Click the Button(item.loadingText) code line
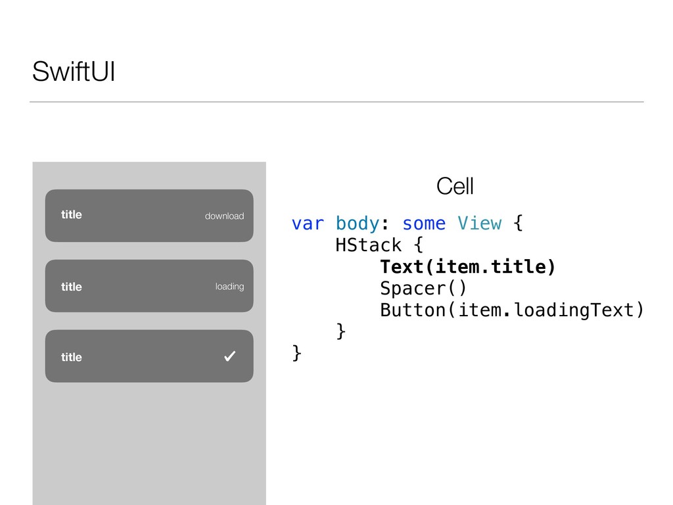The width and height of the screenshot is (673, 505). tap(512, 310)
